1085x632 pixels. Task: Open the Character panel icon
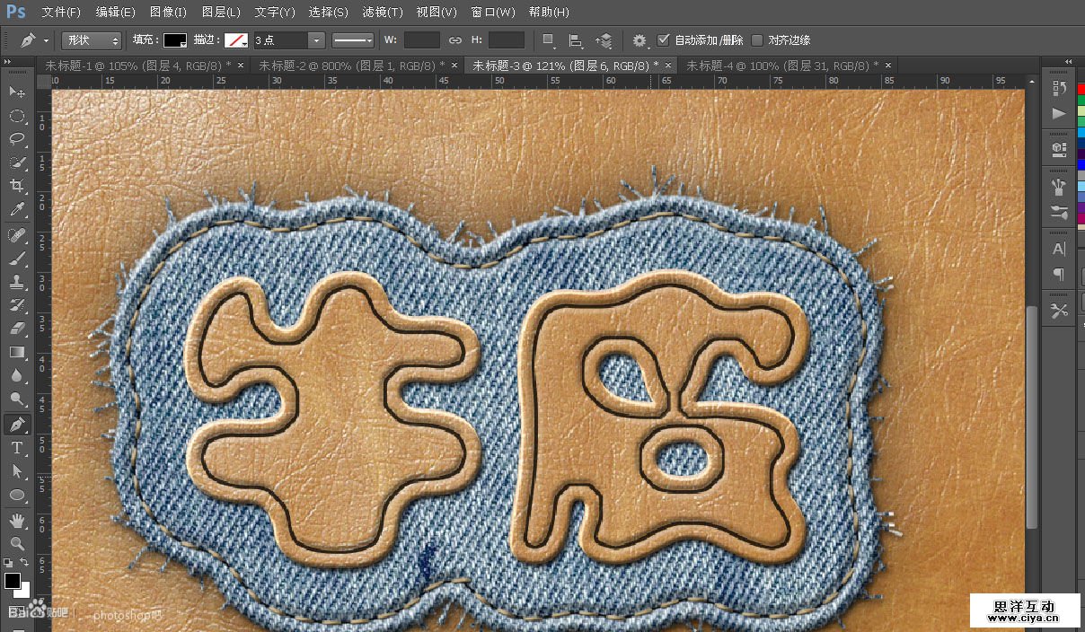tap(1059, 250)
